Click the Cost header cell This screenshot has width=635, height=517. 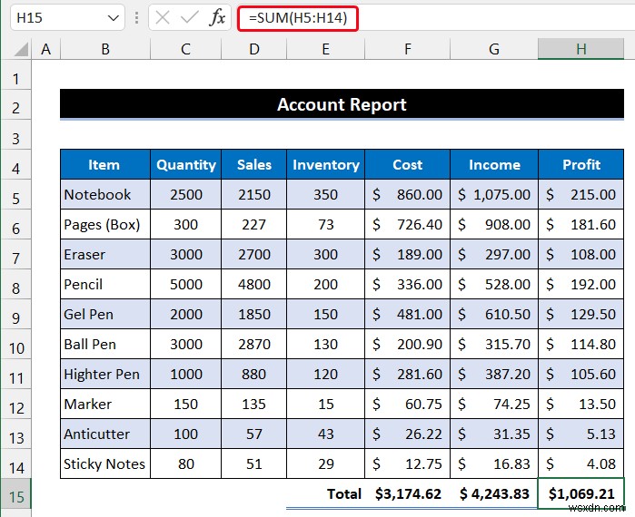click(x=407, y=164)
